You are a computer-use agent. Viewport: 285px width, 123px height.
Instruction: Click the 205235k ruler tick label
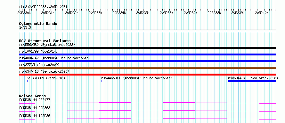[x=143, y=13]
